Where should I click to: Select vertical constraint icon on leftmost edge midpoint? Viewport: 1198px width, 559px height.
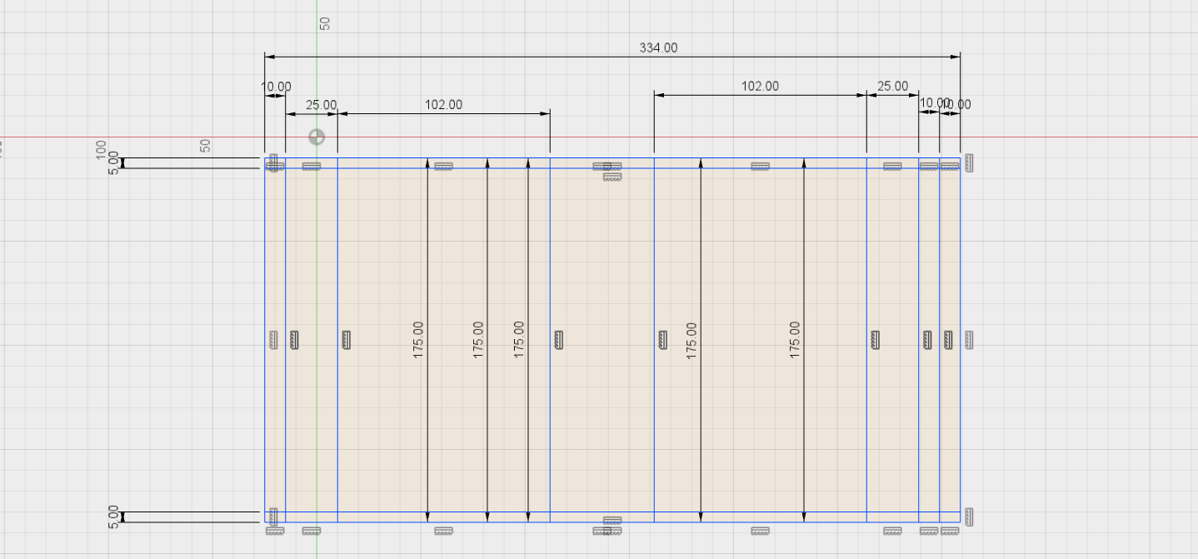[272, 340]
